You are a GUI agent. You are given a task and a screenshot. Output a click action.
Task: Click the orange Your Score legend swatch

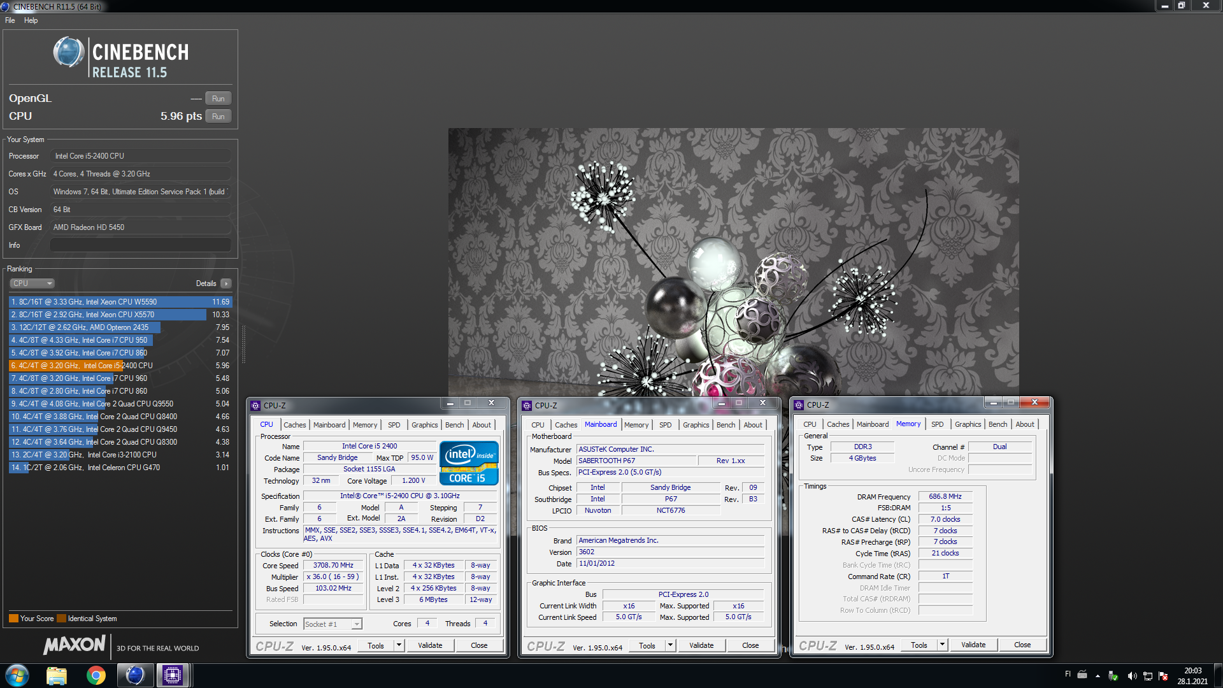[x=13, y=619]
